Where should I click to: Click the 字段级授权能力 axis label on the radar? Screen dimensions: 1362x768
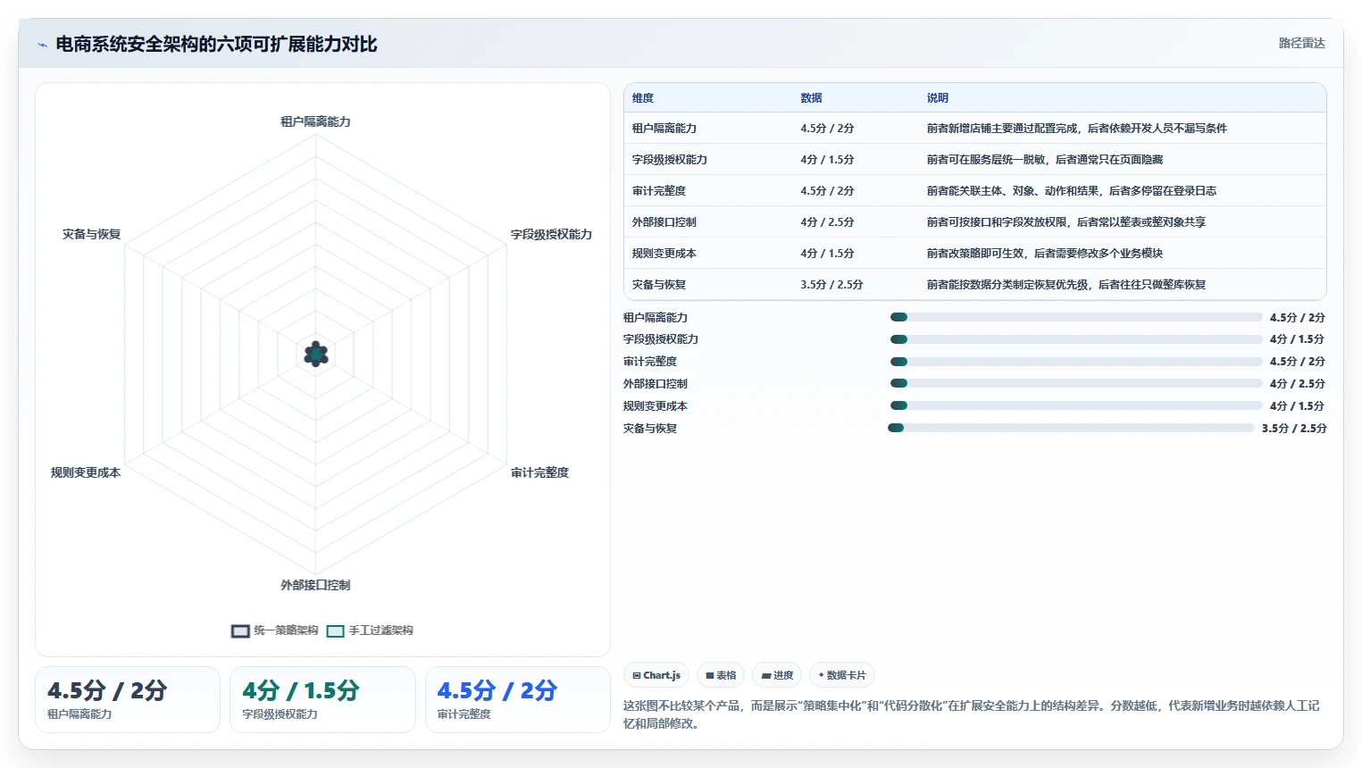click(x=551, y=234)
